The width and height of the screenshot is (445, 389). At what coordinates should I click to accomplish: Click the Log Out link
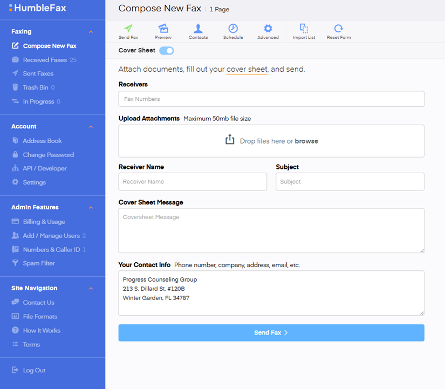[34, 371]
